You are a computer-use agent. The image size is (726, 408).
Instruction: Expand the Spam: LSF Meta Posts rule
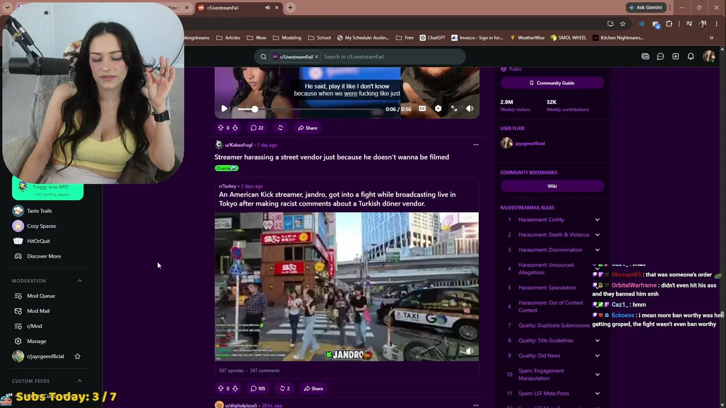597,393
